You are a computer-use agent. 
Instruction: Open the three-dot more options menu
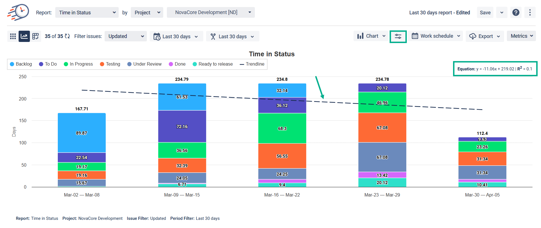pyautogui.click(x=530, y=13)
